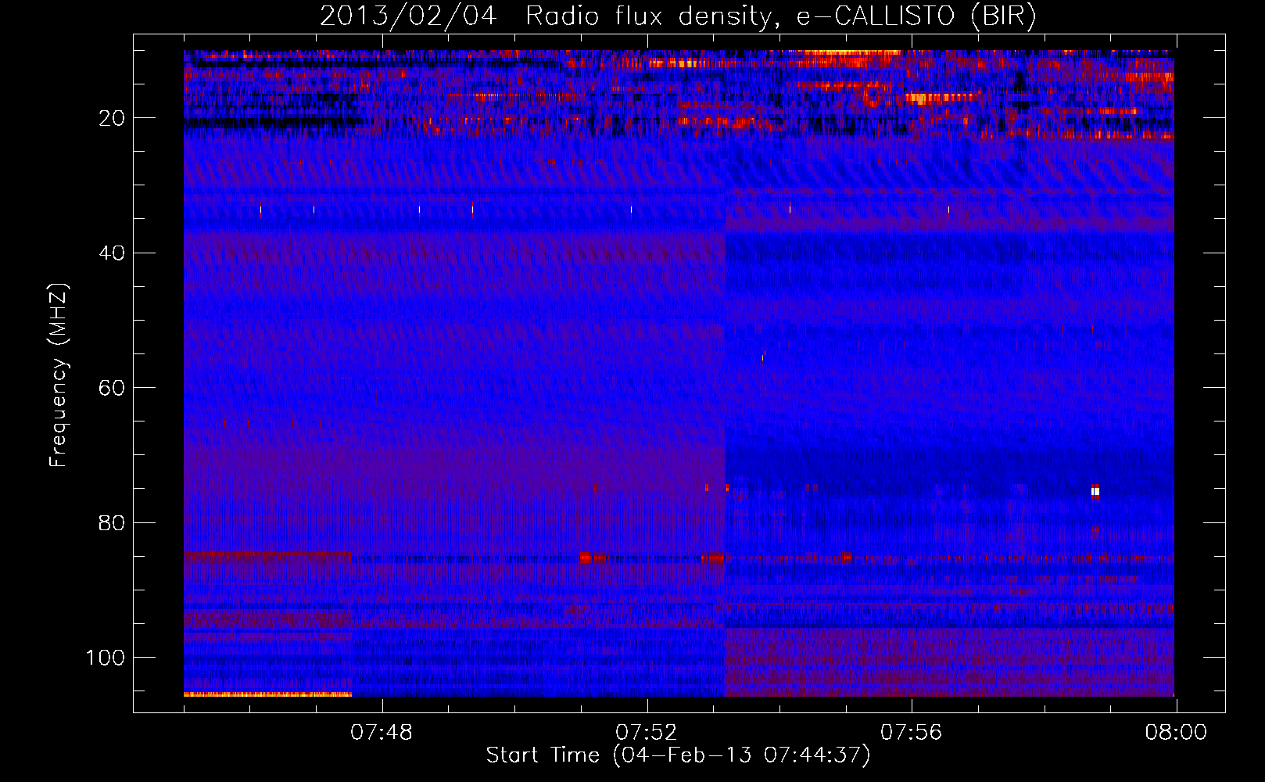1265x782 pixels.
Task: Click the y-axis label "Frequency (MHZ)"
Action: [x=59, y=375]
